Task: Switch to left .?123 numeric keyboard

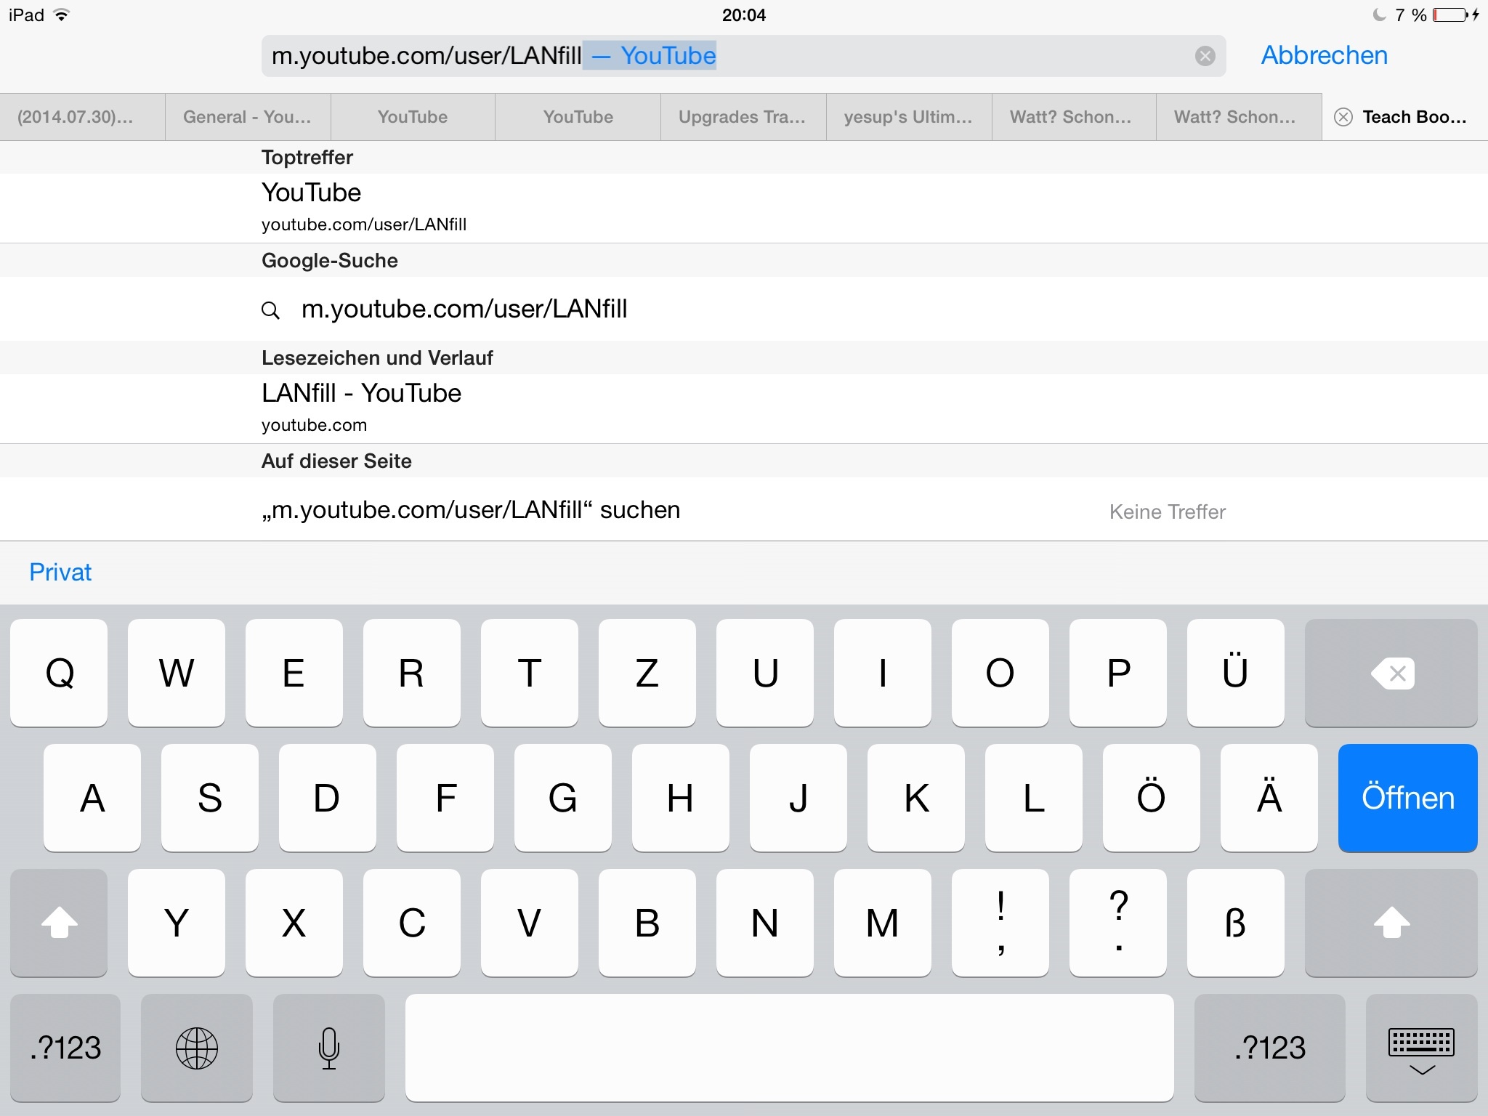Action: coord(65,1048)
